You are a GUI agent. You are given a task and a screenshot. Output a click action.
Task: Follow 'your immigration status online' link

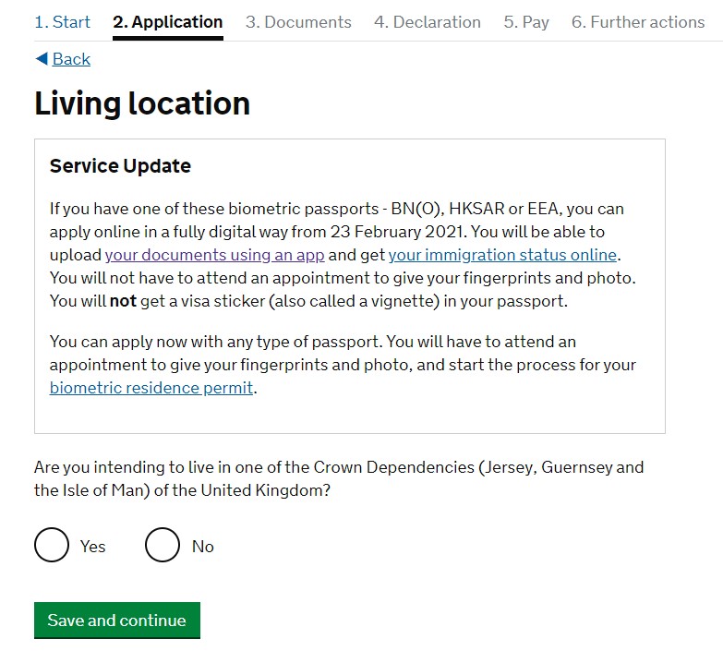502,255
